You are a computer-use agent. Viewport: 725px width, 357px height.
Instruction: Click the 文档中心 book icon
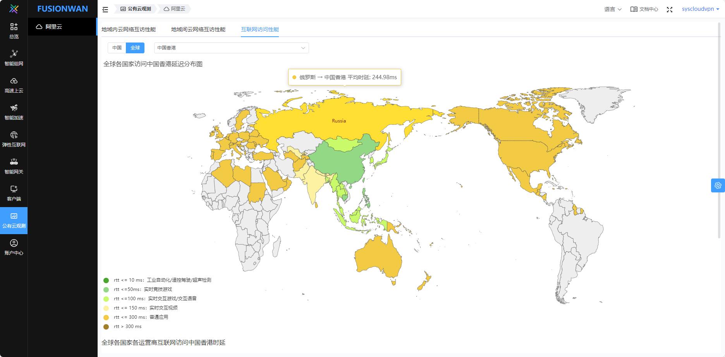point(634,9)
